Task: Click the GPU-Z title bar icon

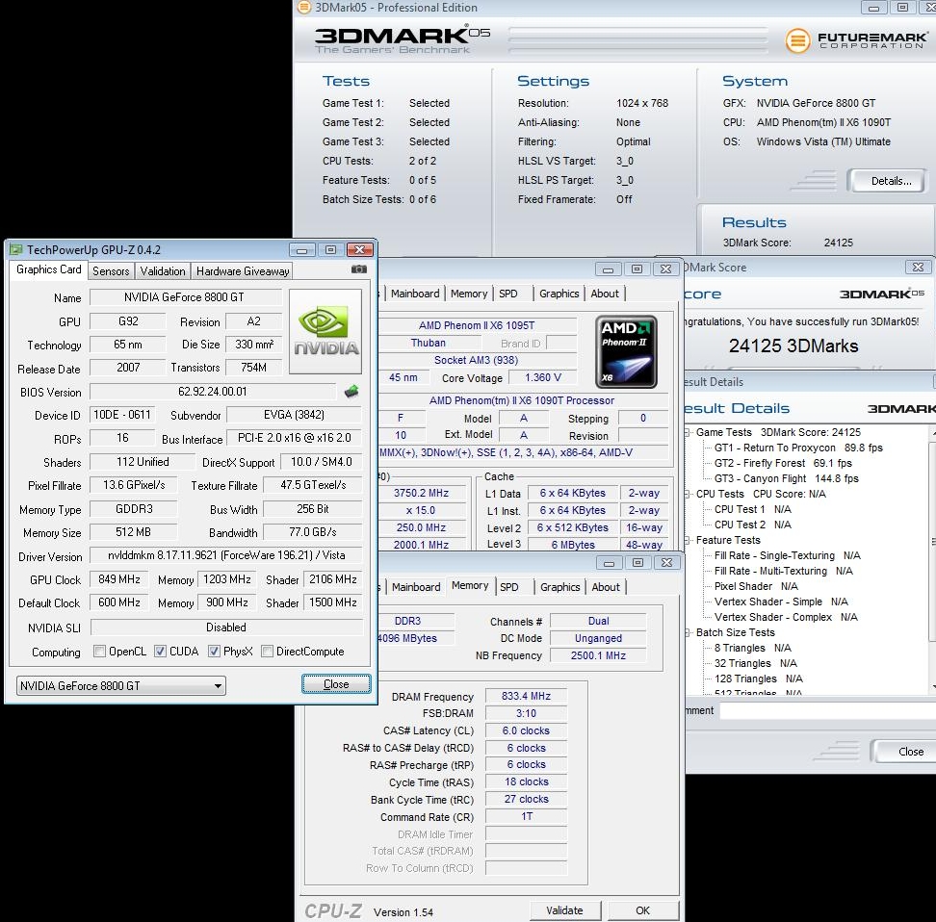Action: (x=16, y=249)
